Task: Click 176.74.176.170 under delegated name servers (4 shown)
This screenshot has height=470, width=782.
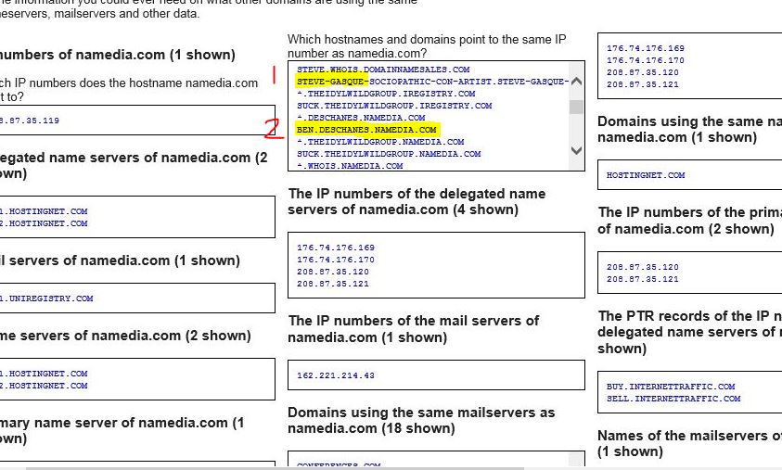Action: (x=336, y=260)
